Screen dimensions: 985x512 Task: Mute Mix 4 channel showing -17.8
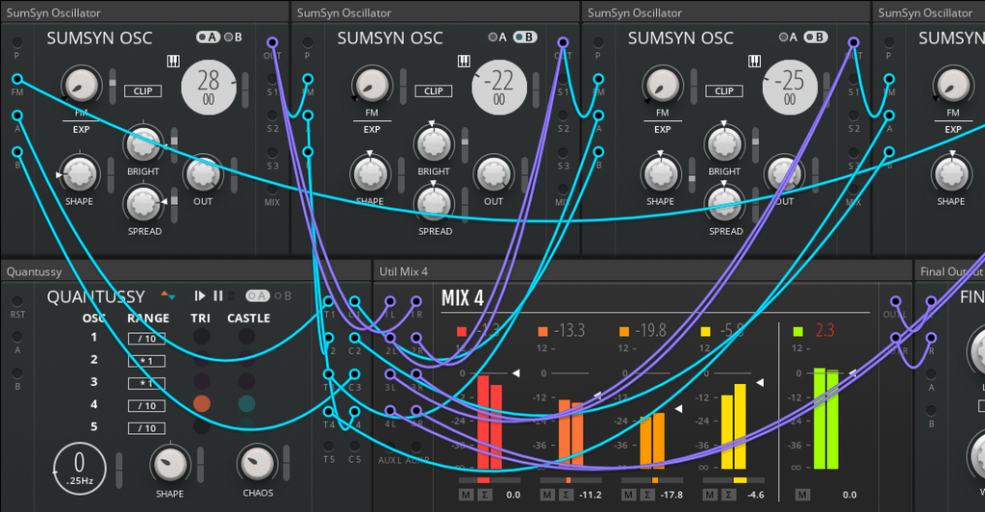(x=628, y=495)
